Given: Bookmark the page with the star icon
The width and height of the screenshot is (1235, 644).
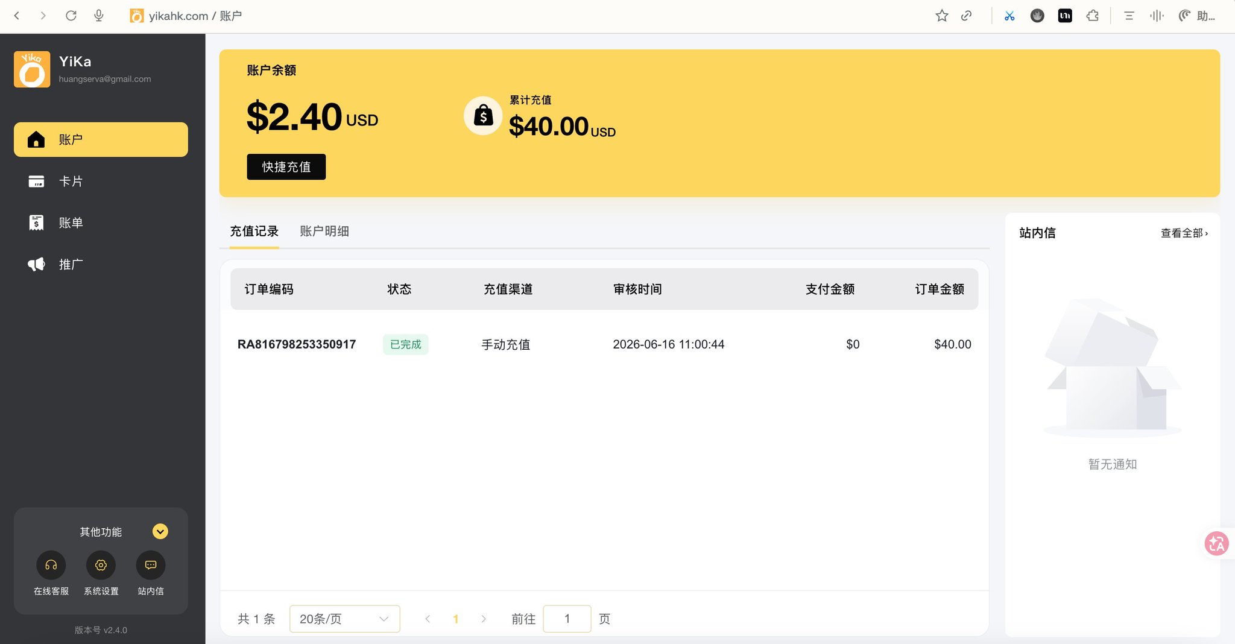Looking at the screenshot, I should click(942, 16).
